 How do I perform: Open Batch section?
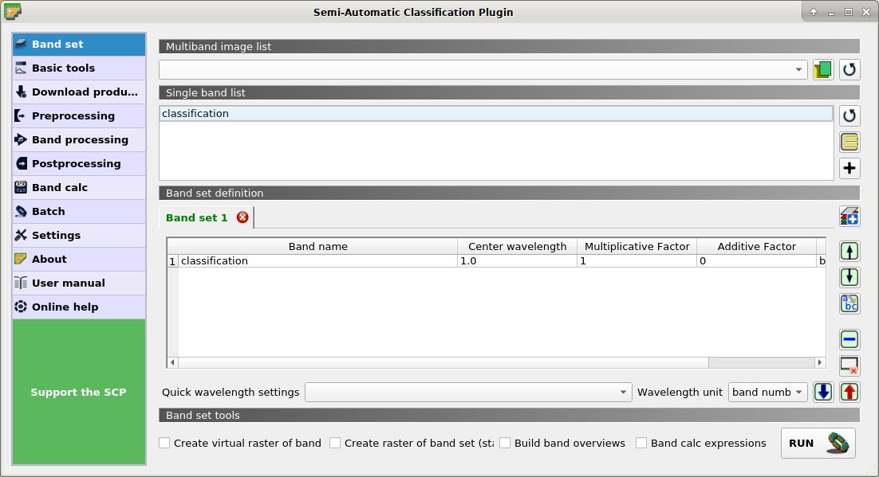tap(78, 212)
